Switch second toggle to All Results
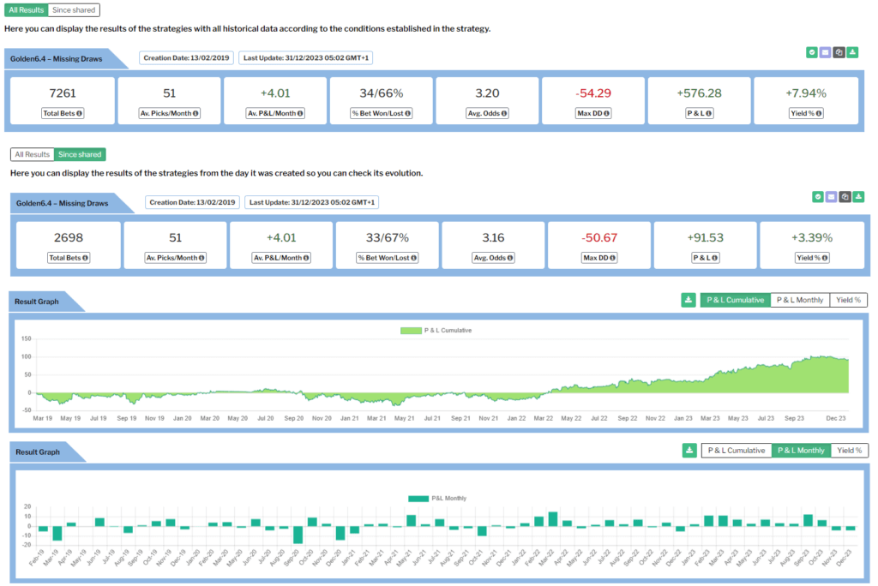878x586 pixels. [x=31, y=154]
